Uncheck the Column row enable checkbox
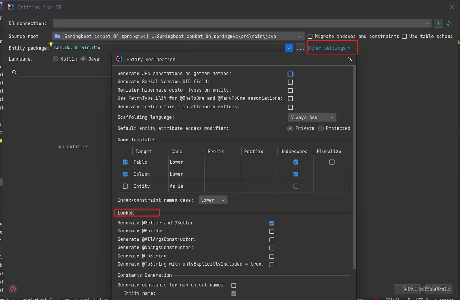Screen dimensions: 460x300 (125, 174)
